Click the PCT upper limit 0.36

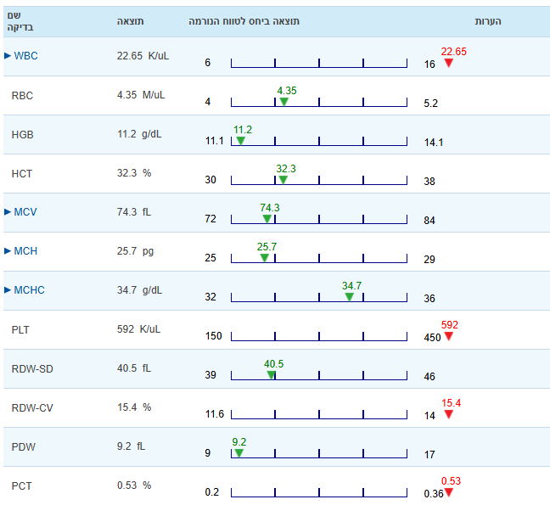[434, 494]
